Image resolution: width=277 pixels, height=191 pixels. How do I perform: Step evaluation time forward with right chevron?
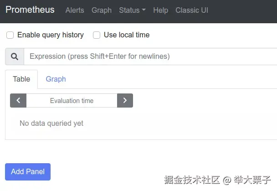click(x=125, y=101)
